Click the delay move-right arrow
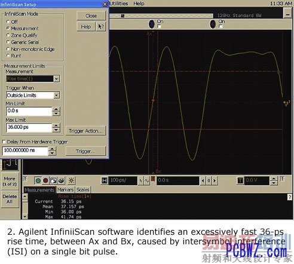294x264 pixels. tap(215, 181)
